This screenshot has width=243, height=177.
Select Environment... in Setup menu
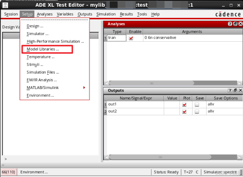tap(55, 95)
